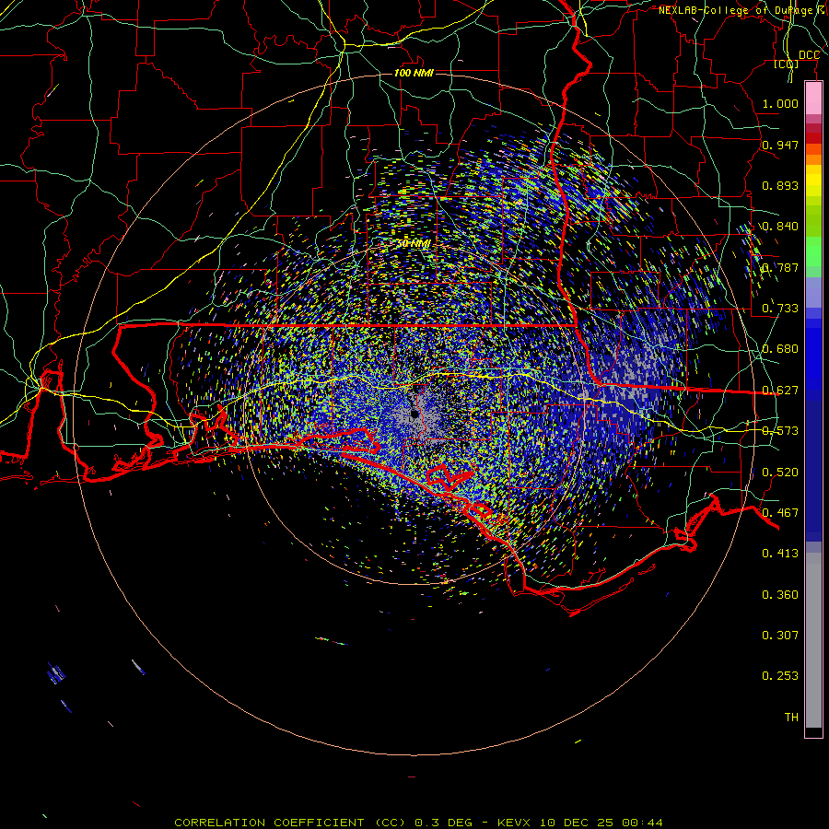Click the 50 NMI range ring label

[x=414, y=243]
